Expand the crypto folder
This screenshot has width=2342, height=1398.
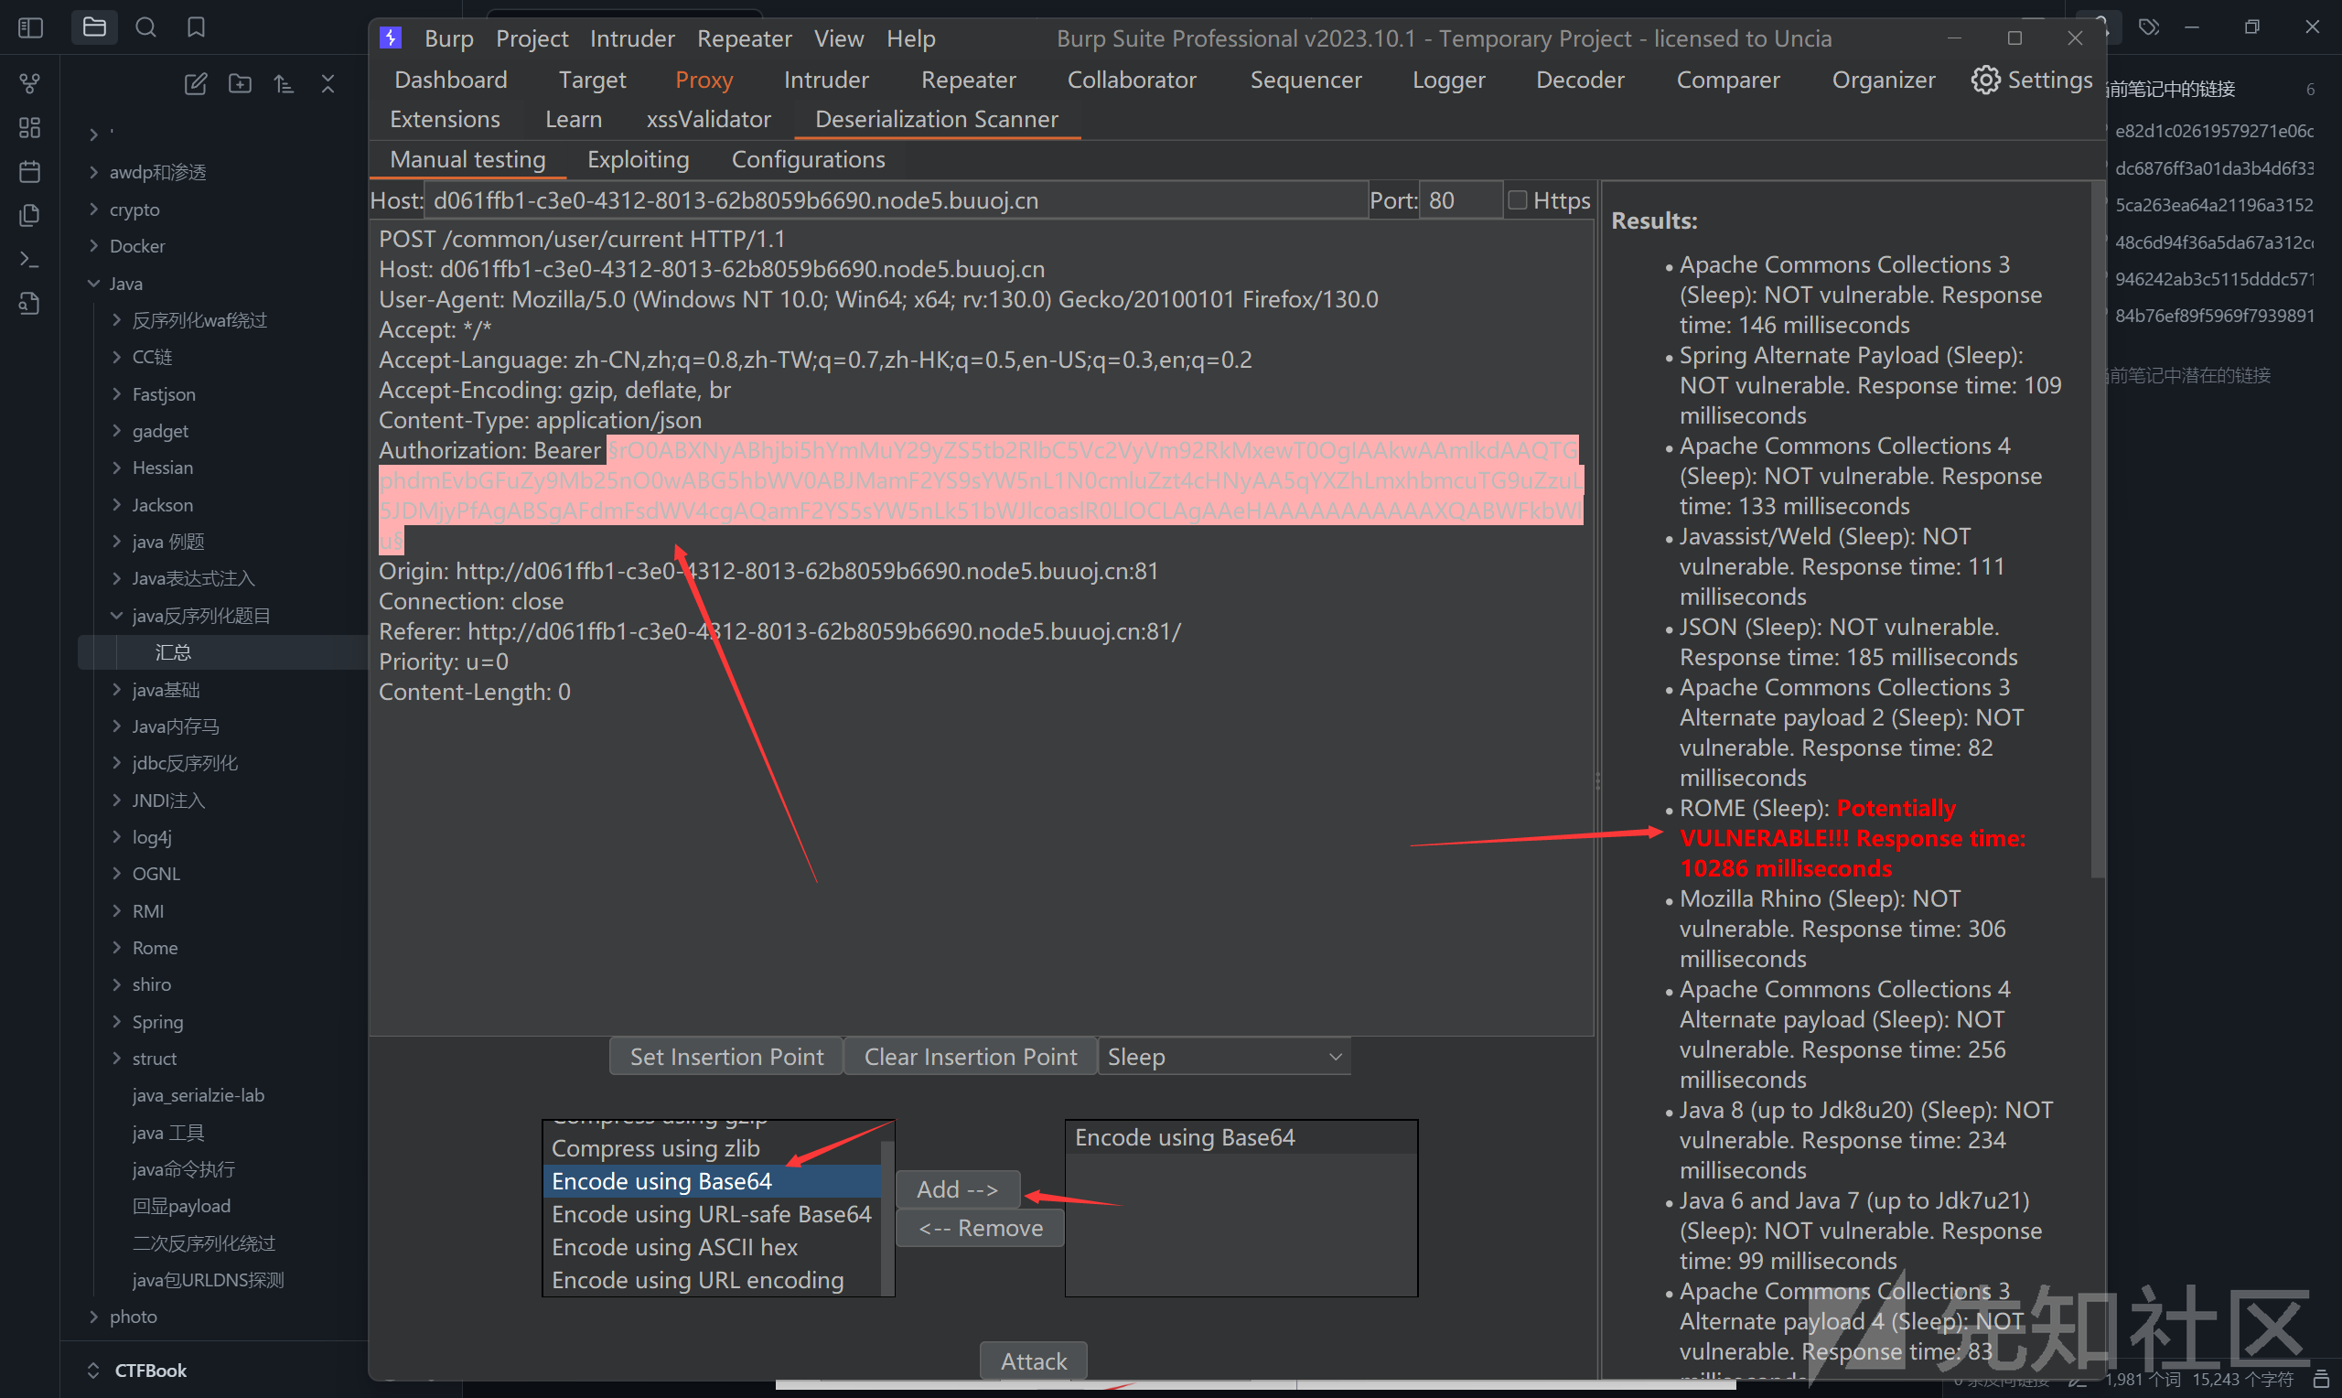click(x=92, y=210)
